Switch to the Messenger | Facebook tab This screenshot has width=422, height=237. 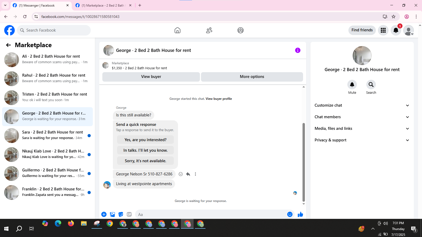41,6
